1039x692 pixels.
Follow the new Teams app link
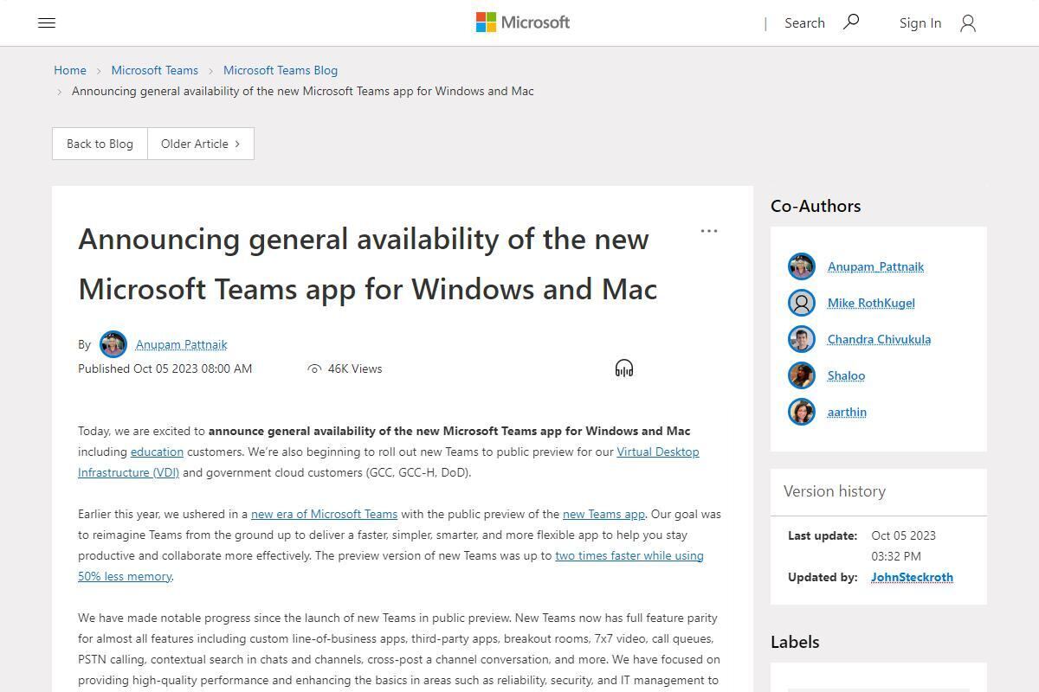603,514
